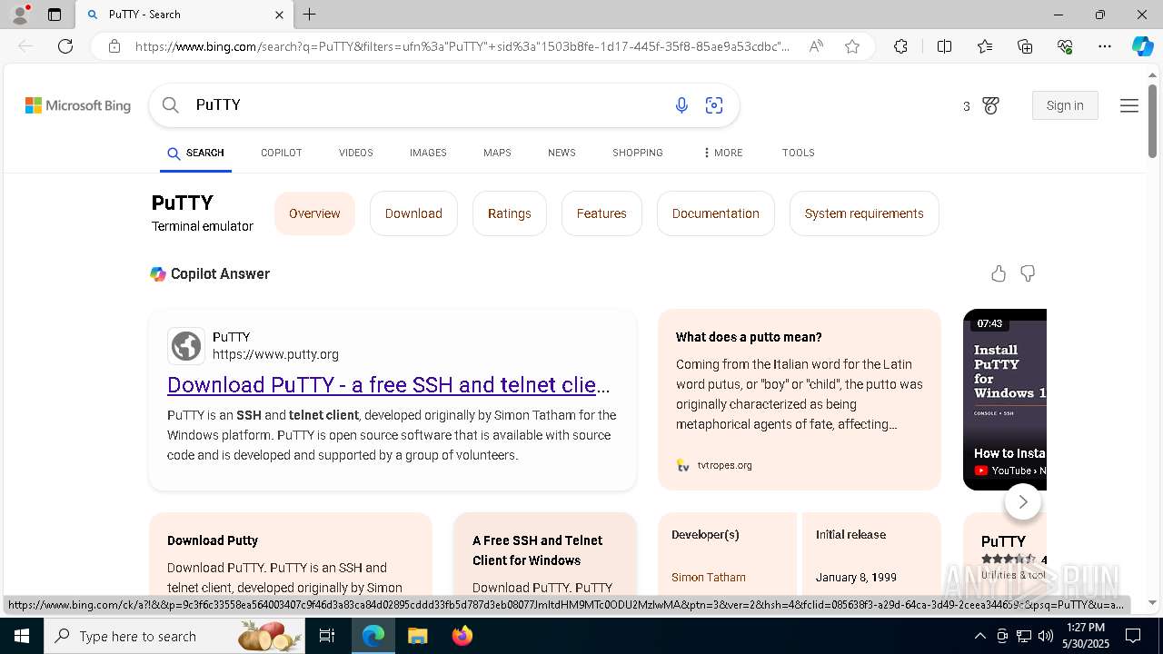Open Collections icon

click(1025, 46)
